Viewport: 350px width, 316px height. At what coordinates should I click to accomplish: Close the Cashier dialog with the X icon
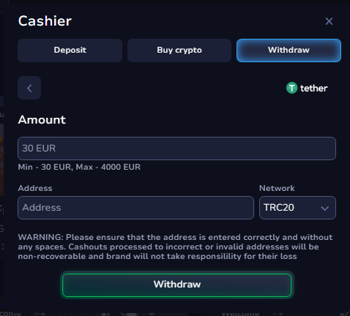click(329, 21)
